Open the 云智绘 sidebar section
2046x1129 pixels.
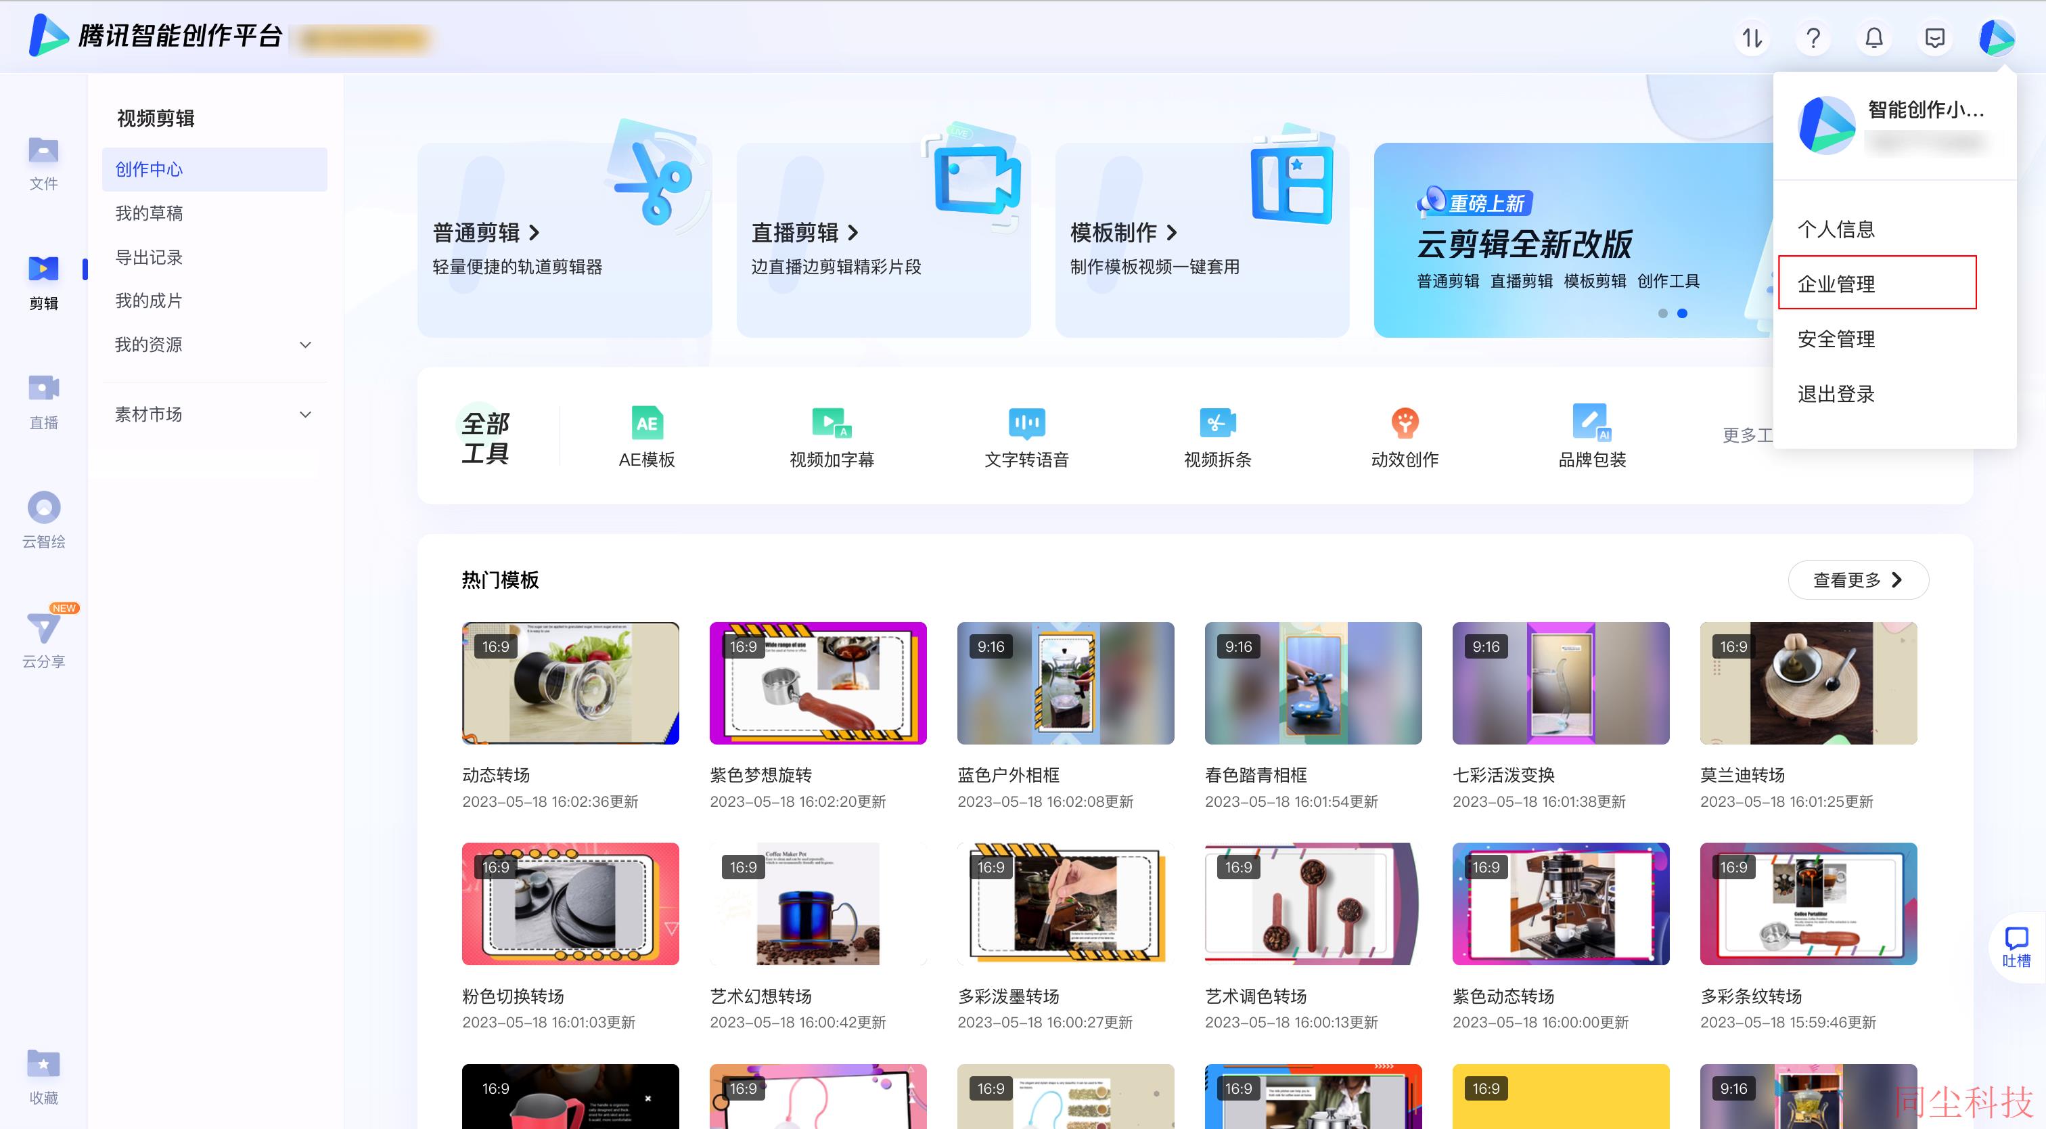pos(44,521)
